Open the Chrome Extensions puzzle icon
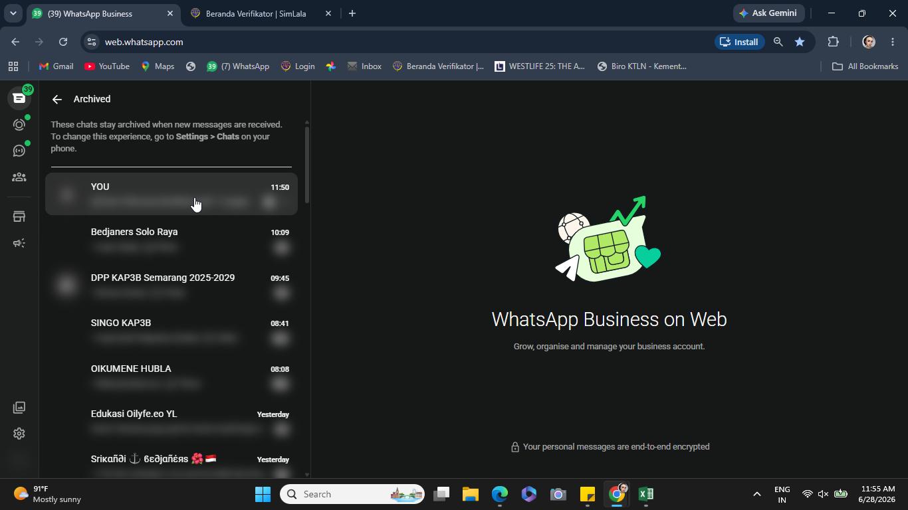This screenshot has height=510, width=908. coord(833,42)
